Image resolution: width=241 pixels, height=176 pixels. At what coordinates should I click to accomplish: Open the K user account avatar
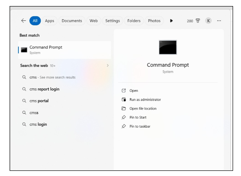pos(208,21)
